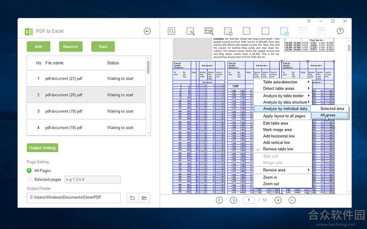367x229 pixels.
Task: Expand Analyze by data structure submenu
Action: coord(283,102)
